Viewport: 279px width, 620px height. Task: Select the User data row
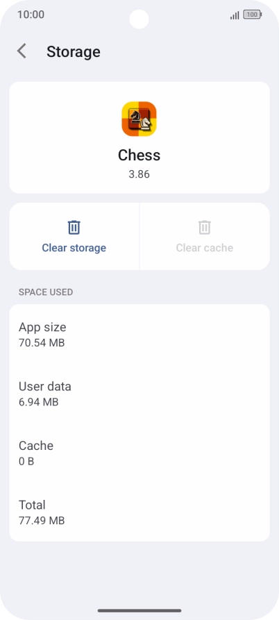point(139,394)
